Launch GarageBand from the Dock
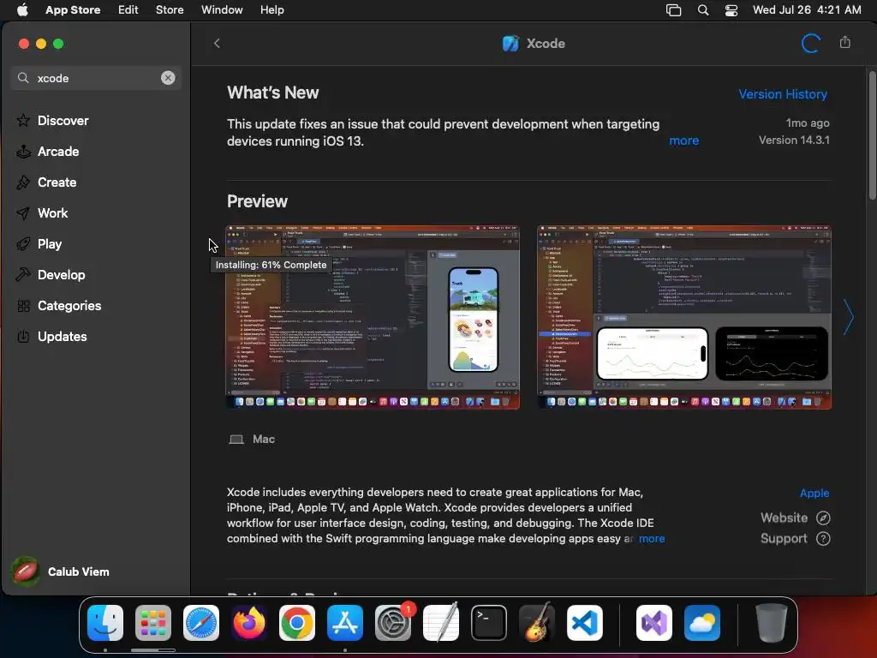This screenshot has width=877, height=658. pos(537,623)
